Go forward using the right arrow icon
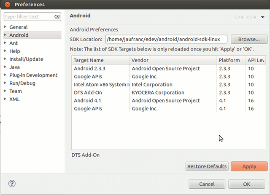This screenshot has height=195, width=270. [249, 17]
